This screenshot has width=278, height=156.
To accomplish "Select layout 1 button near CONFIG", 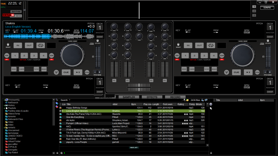I will point(254,7).
